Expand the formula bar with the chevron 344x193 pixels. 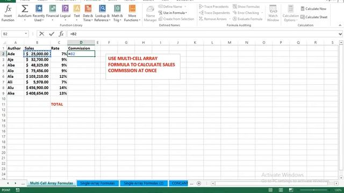(340, 34)
